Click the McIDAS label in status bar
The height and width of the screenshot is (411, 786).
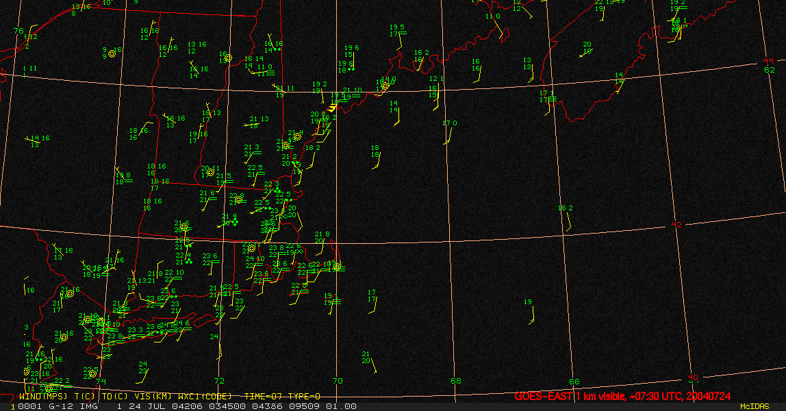point(755,406)
